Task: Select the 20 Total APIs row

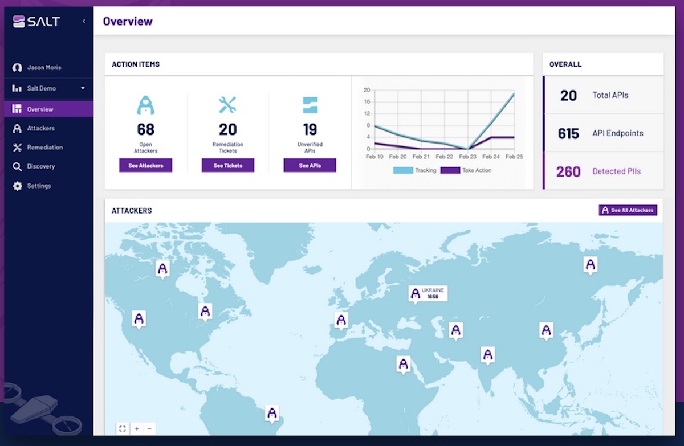Action: point(604,95)
